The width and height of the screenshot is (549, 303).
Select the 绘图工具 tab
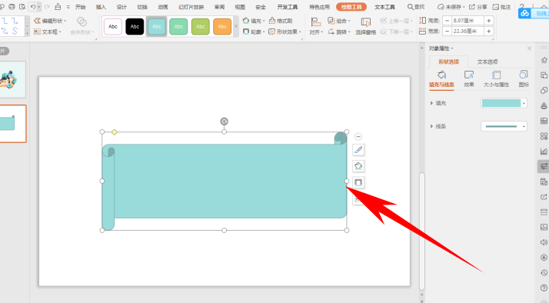pyautogui.click(x=351, y=7)
